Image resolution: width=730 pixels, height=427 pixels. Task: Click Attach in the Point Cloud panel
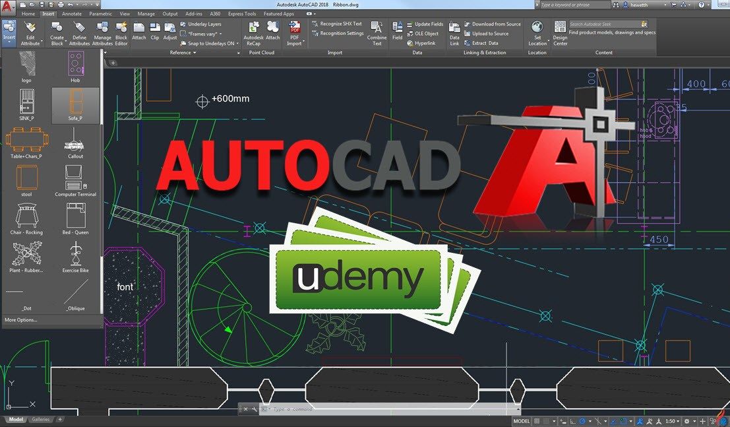(x=273, y=31)
